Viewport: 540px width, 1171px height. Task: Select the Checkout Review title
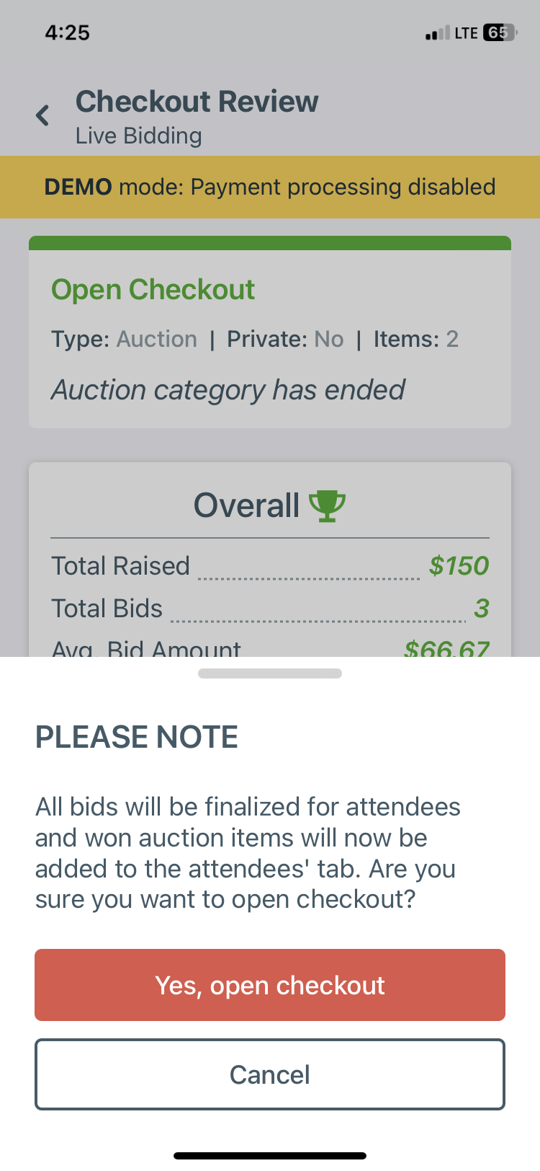pos(197,102)
